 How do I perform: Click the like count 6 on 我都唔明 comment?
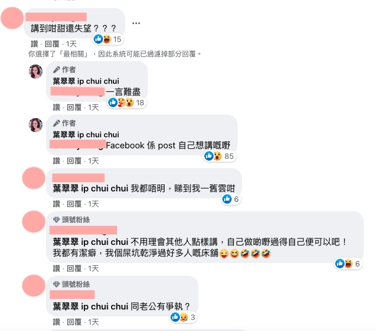[231, 199]
